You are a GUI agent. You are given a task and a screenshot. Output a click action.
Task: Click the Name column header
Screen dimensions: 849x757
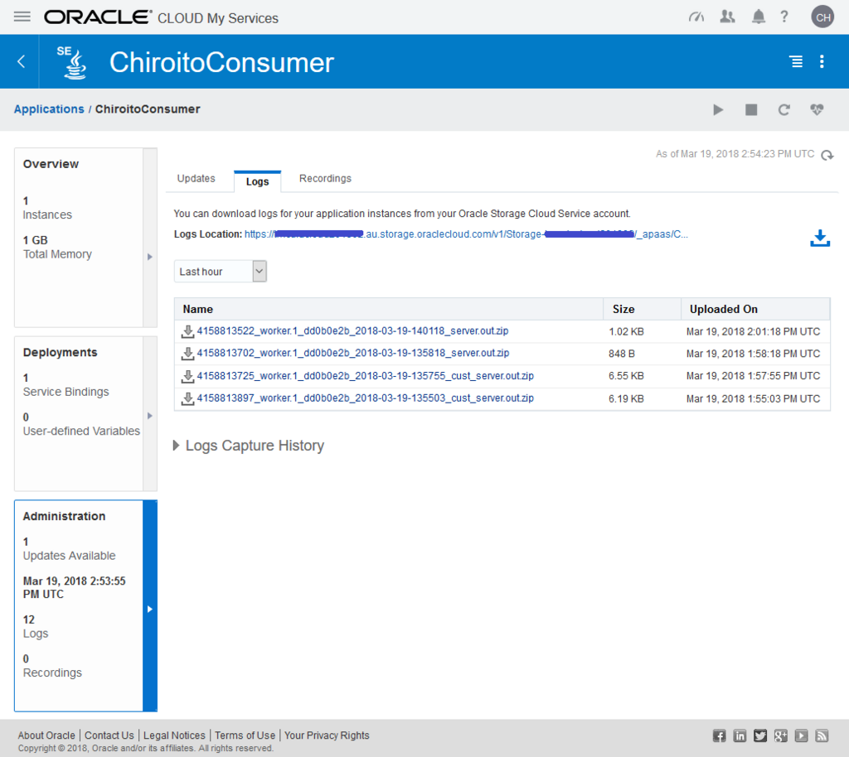[x=389, y=309]
